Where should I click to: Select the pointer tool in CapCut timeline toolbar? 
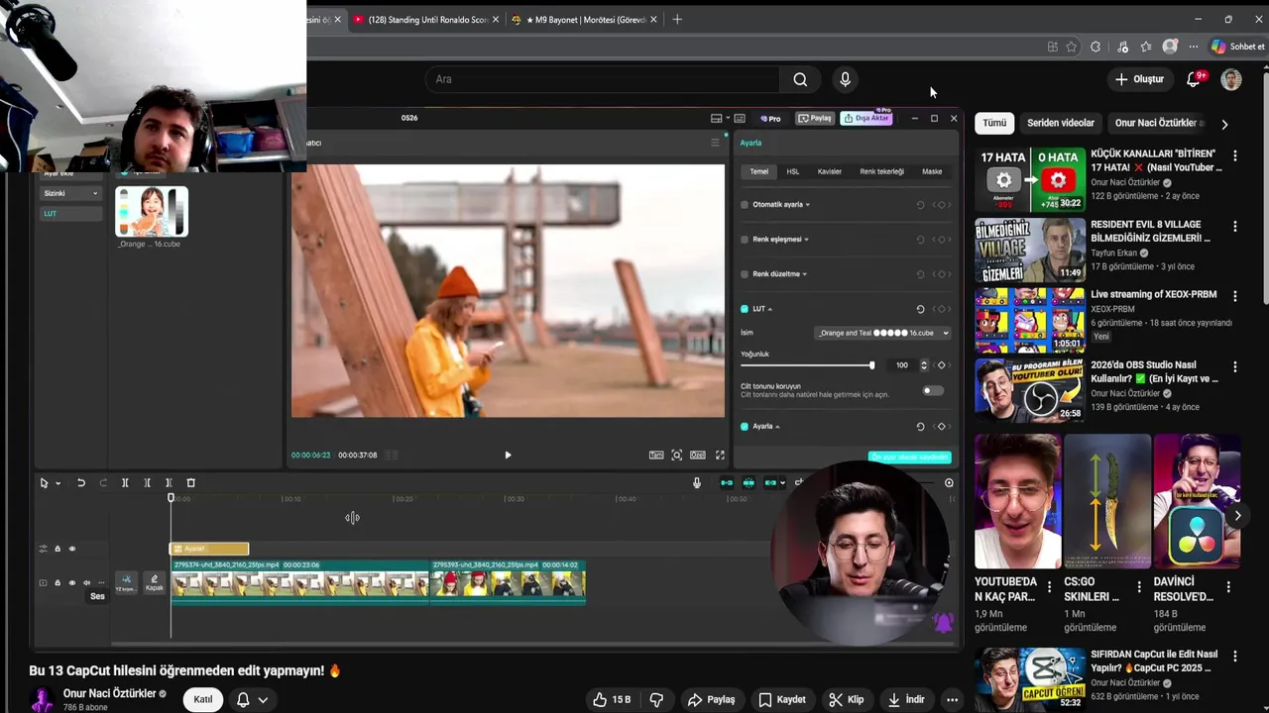44,483
